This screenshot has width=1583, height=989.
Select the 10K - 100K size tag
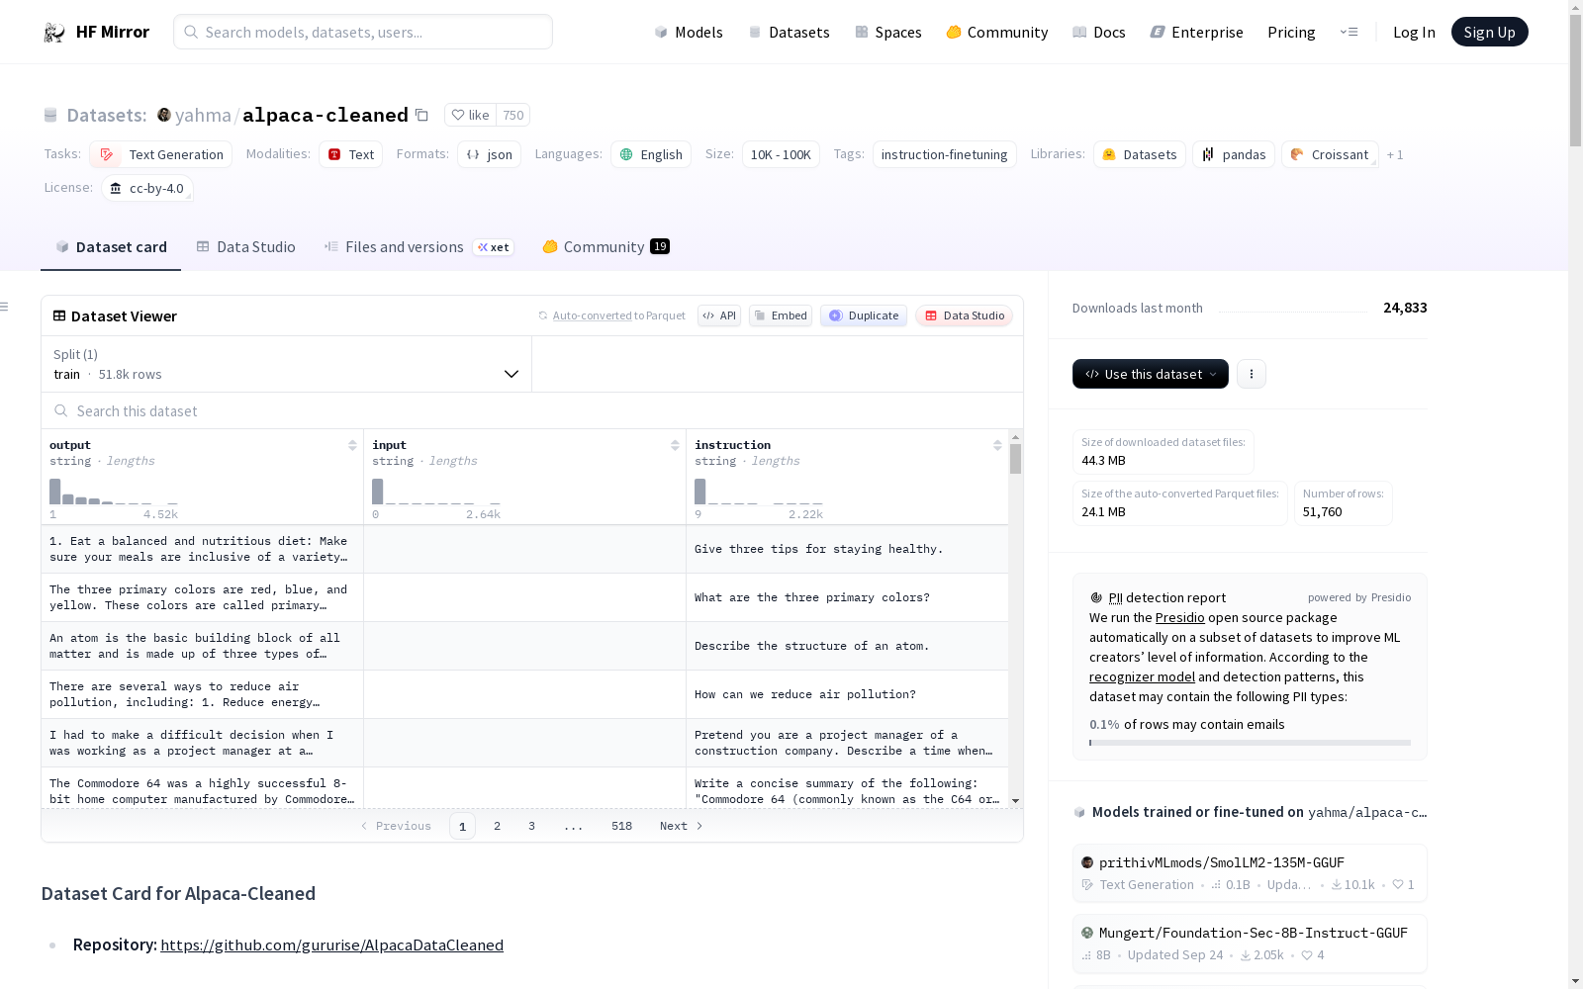pyautogui.click(x=781, y=154)
